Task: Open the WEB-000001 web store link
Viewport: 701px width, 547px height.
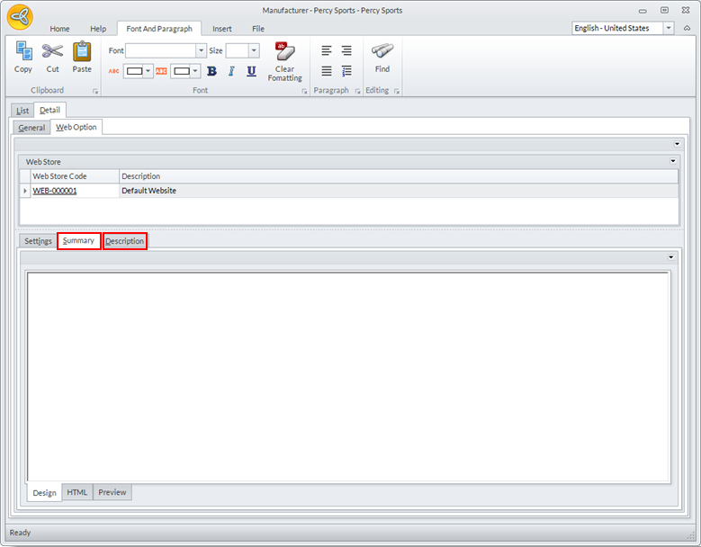Action: tap(55, 191)
